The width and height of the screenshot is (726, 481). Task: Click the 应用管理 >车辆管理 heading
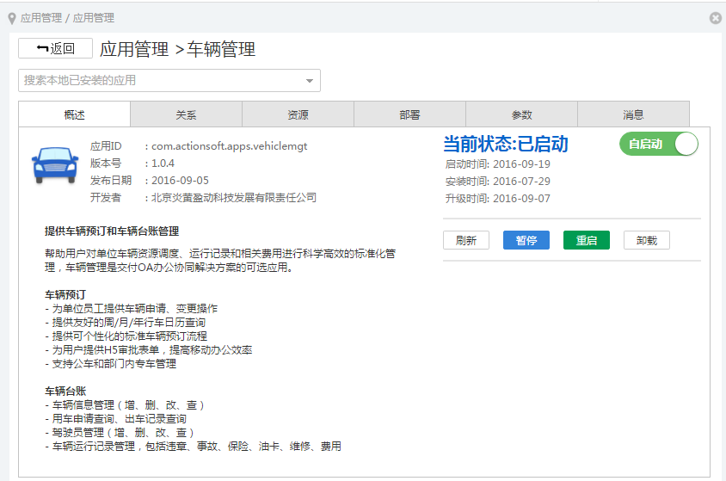177,49
